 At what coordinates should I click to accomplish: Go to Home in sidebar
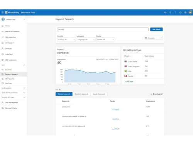coord(7,26)
